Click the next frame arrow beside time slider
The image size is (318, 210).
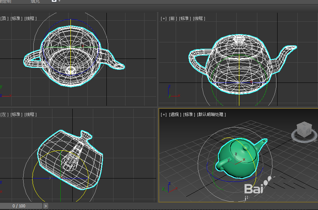pyautogui.click(x=46, y=206)
